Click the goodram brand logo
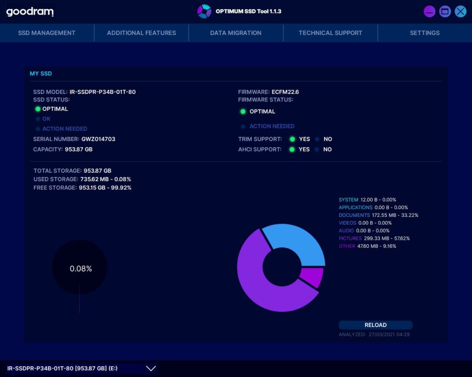 click(30, 12)
